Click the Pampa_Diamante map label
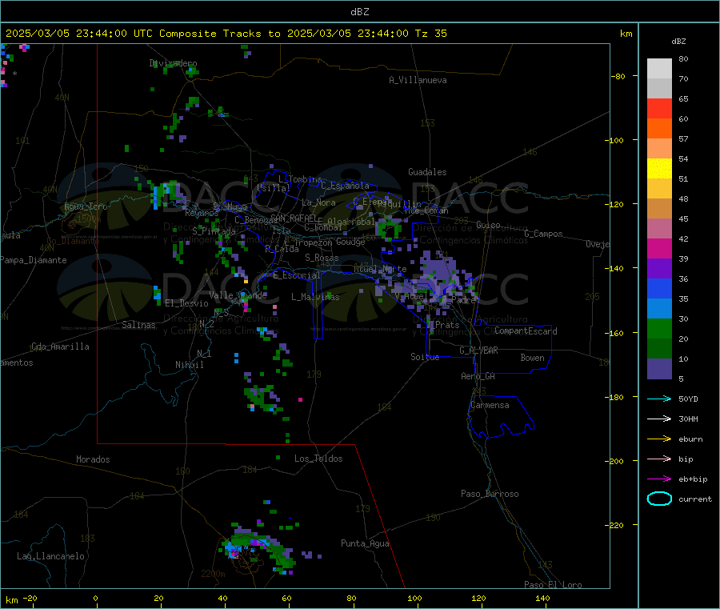720x609 pixels. [34, 260]
